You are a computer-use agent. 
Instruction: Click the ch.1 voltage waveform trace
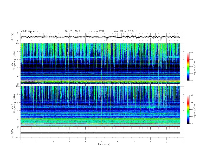[x=100, y=37]
